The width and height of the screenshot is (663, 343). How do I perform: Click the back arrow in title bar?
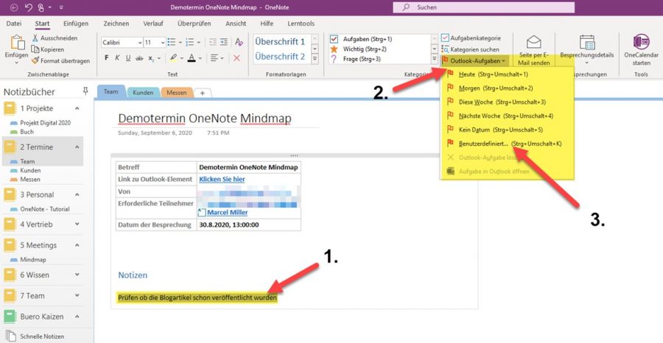pyautogui.click(x=15, y=7)
